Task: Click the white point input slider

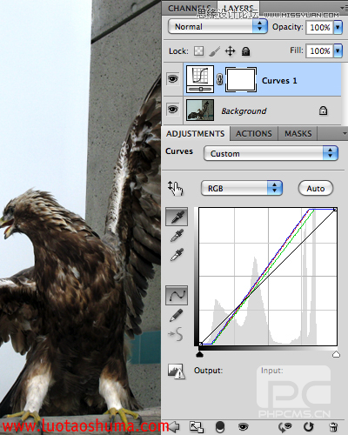Action: [x=336, y=354]
